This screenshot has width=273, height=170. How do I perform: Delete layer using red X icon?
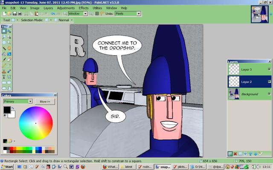pyautogui.click(x=235, y=153)
